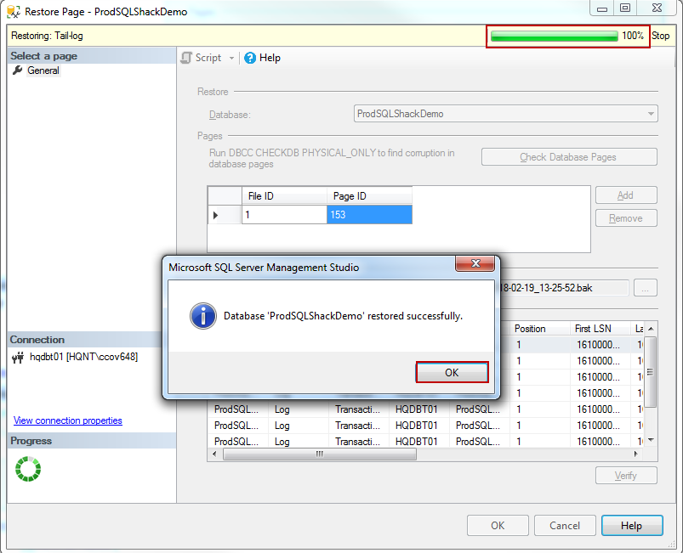683x553 pixels.
Task: Click the blue question mark Help icon
Action: coord(250,58)
